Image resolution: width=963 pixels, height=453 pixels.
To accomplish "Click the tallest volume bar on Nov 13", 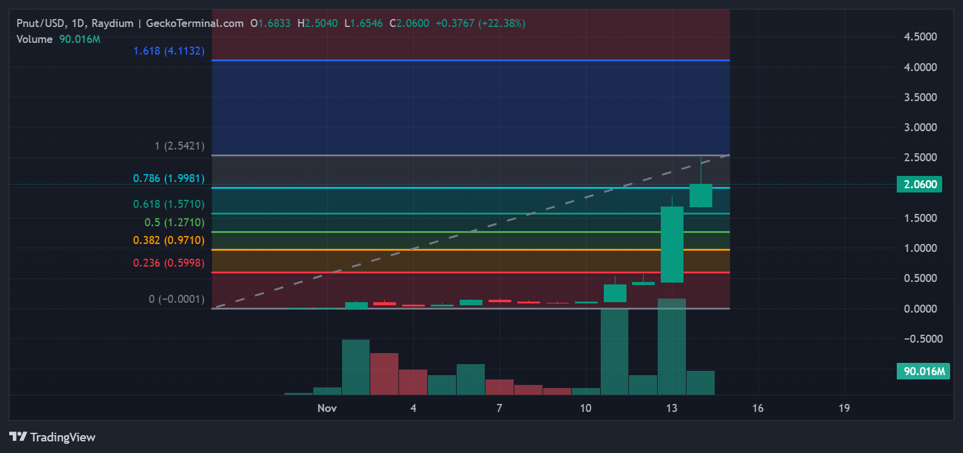I will (672, 346).
